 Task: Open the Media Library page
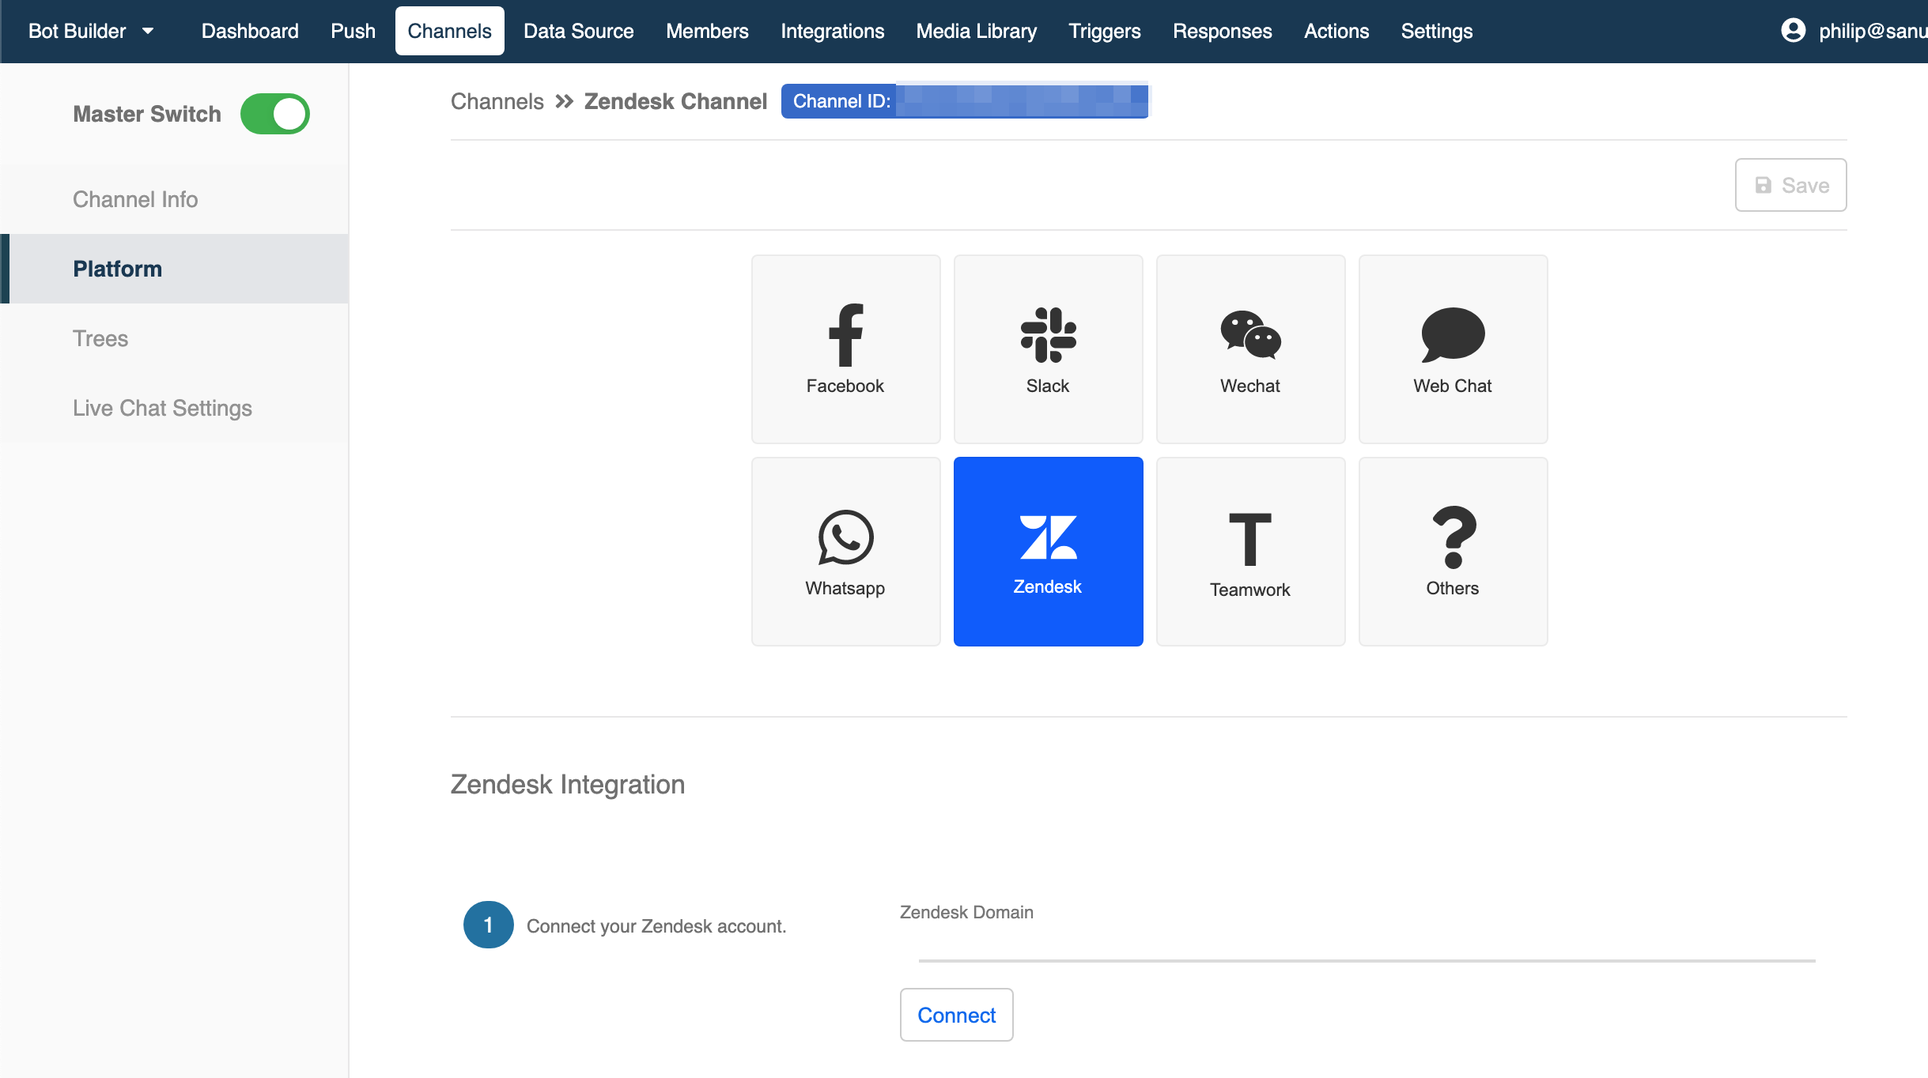[x=976, y=31]
